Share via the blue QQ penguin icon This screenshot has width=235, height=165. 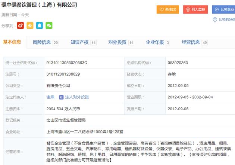[40, 25]
